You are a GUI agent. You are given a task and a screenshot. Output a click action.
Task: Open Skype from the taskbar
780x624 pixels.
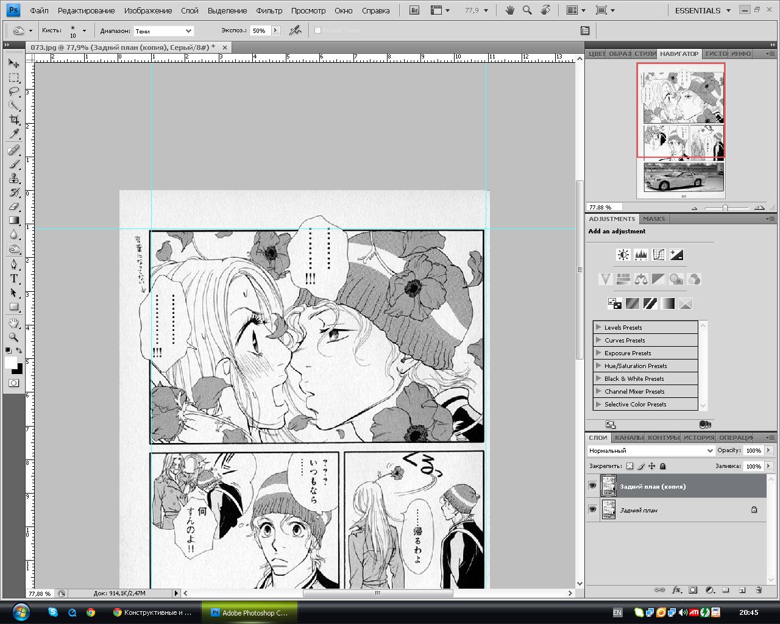pos(53,612)
